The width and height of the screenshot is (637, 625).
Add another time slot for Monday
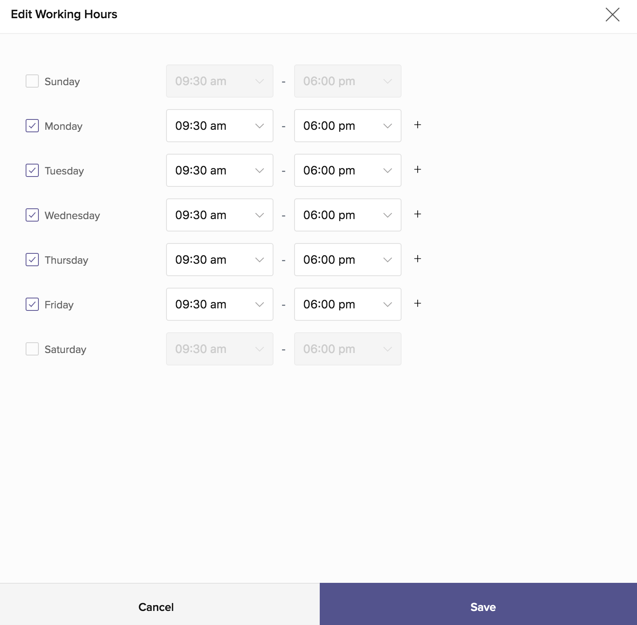click(x=418, y=125)
